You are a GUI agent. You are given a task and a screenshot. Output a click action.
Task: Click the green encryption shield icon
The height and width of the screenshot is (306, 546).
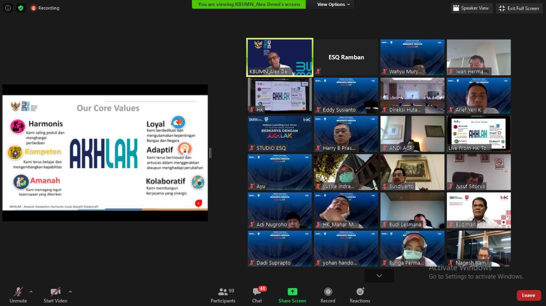click(21, 8)
